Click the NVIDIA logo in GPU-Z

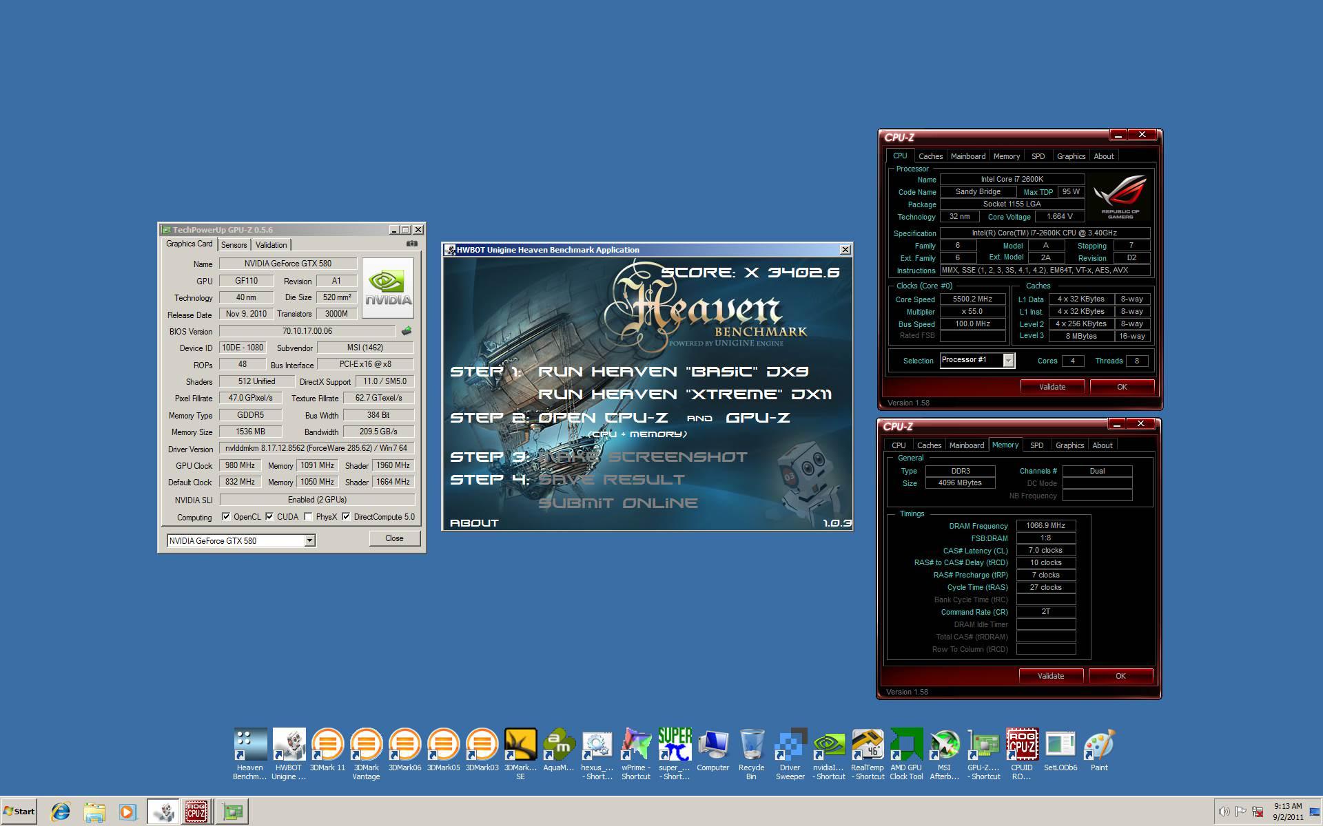388,288
